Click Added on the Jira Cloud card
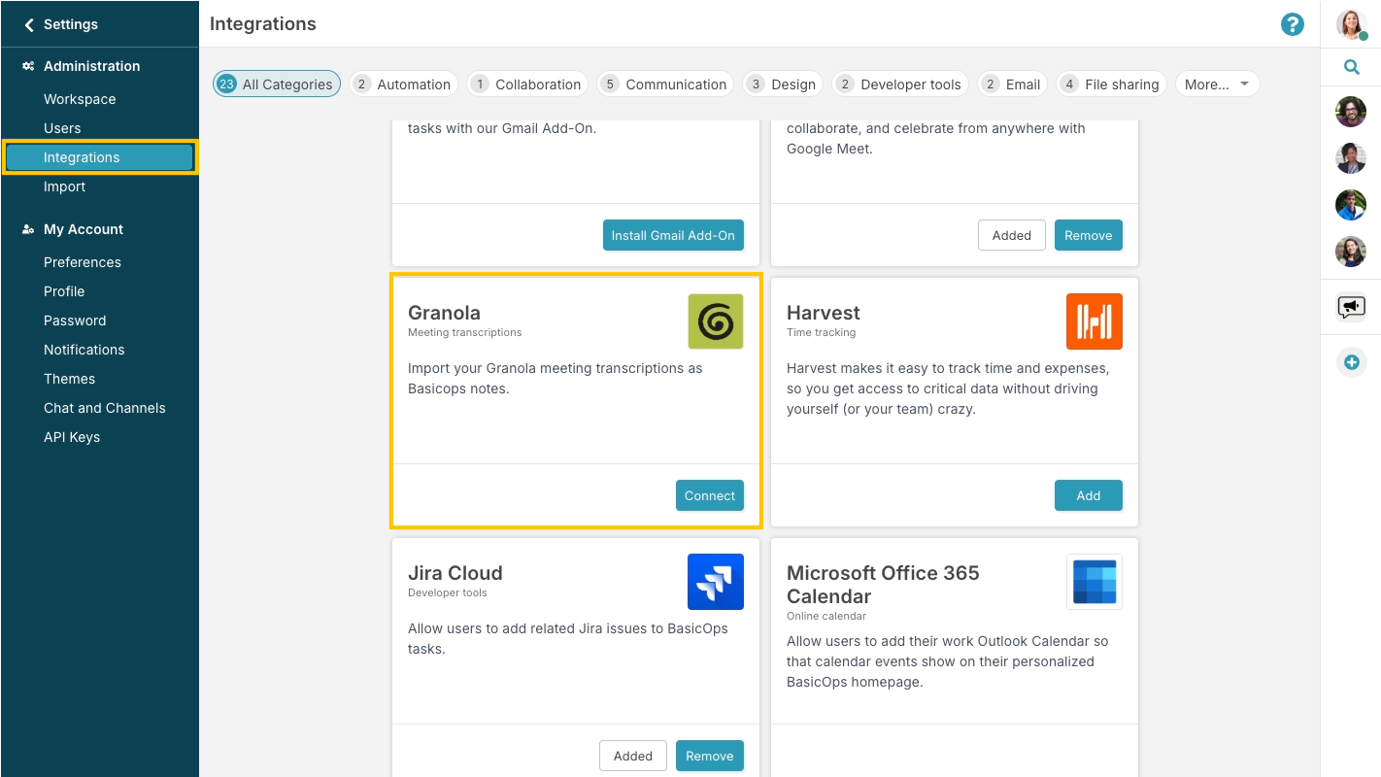Screen dimensions: 1381x777 (x=633, y=756)
